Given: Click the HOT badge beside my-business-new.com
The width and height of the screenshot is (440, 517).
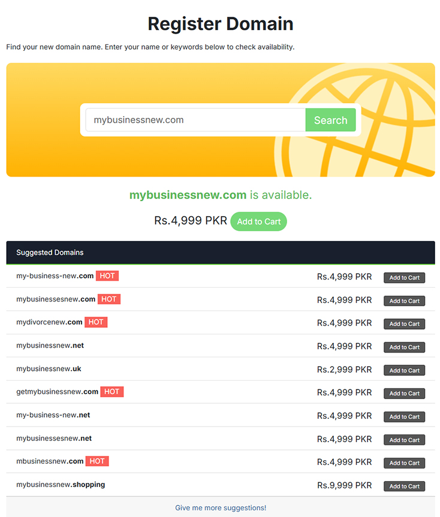Looking at the screenshot, I should coord(107,276).
